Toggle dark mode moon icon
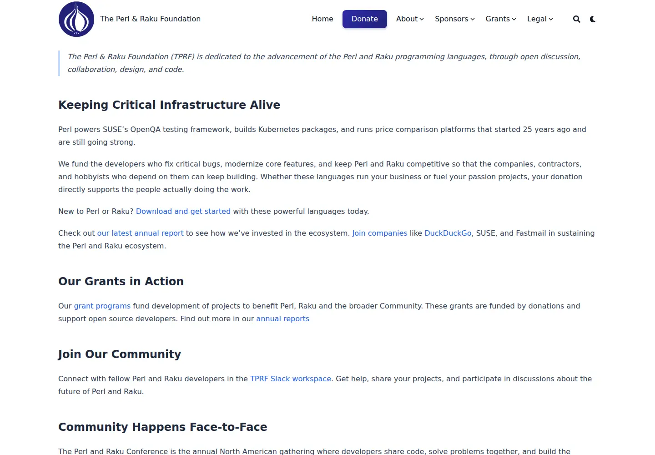This screenshot has width=655, height=455. (x=593, y=19)
